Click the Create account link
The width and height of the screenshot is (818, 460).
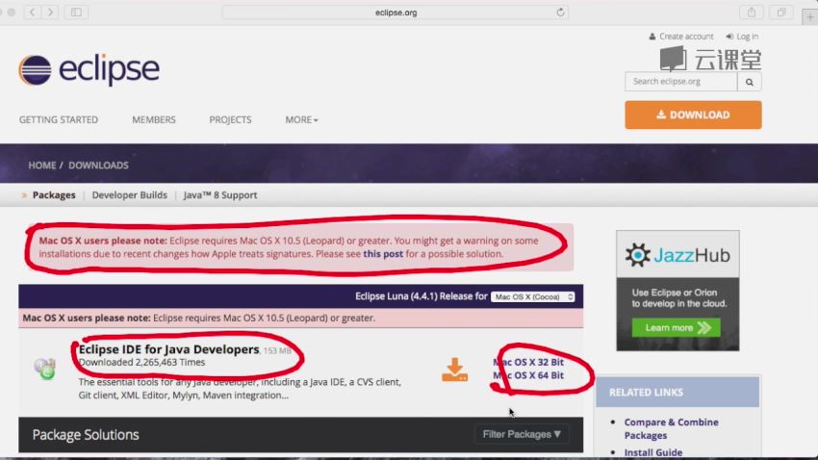pos(681,36)
